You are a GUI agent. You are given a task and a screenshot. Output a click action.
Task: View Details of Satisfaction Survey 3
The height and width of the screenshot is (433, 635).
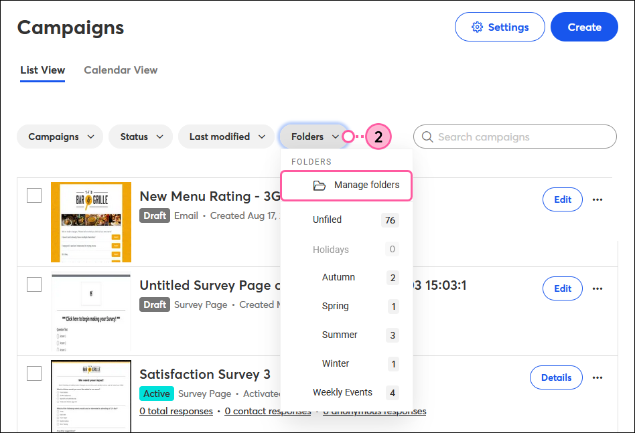pyautogui.click(x=556, y=377)
